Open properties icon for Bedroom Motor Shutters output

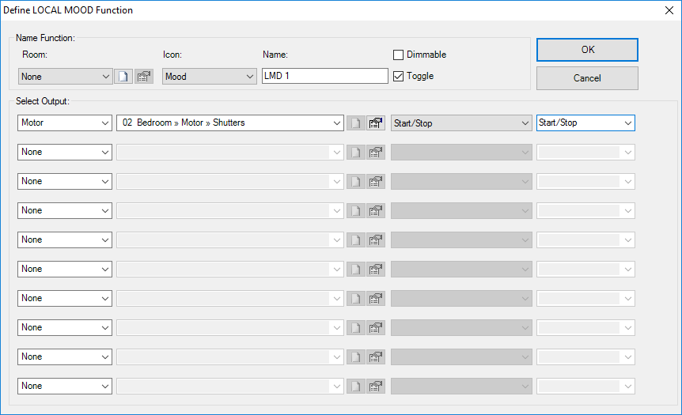(x=376, y=123)
